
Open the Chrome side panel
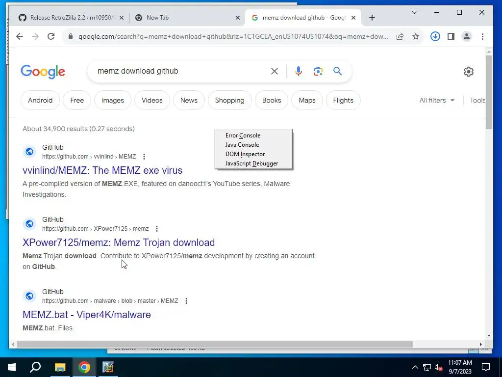pyautogui.click(x=451, y=36)
